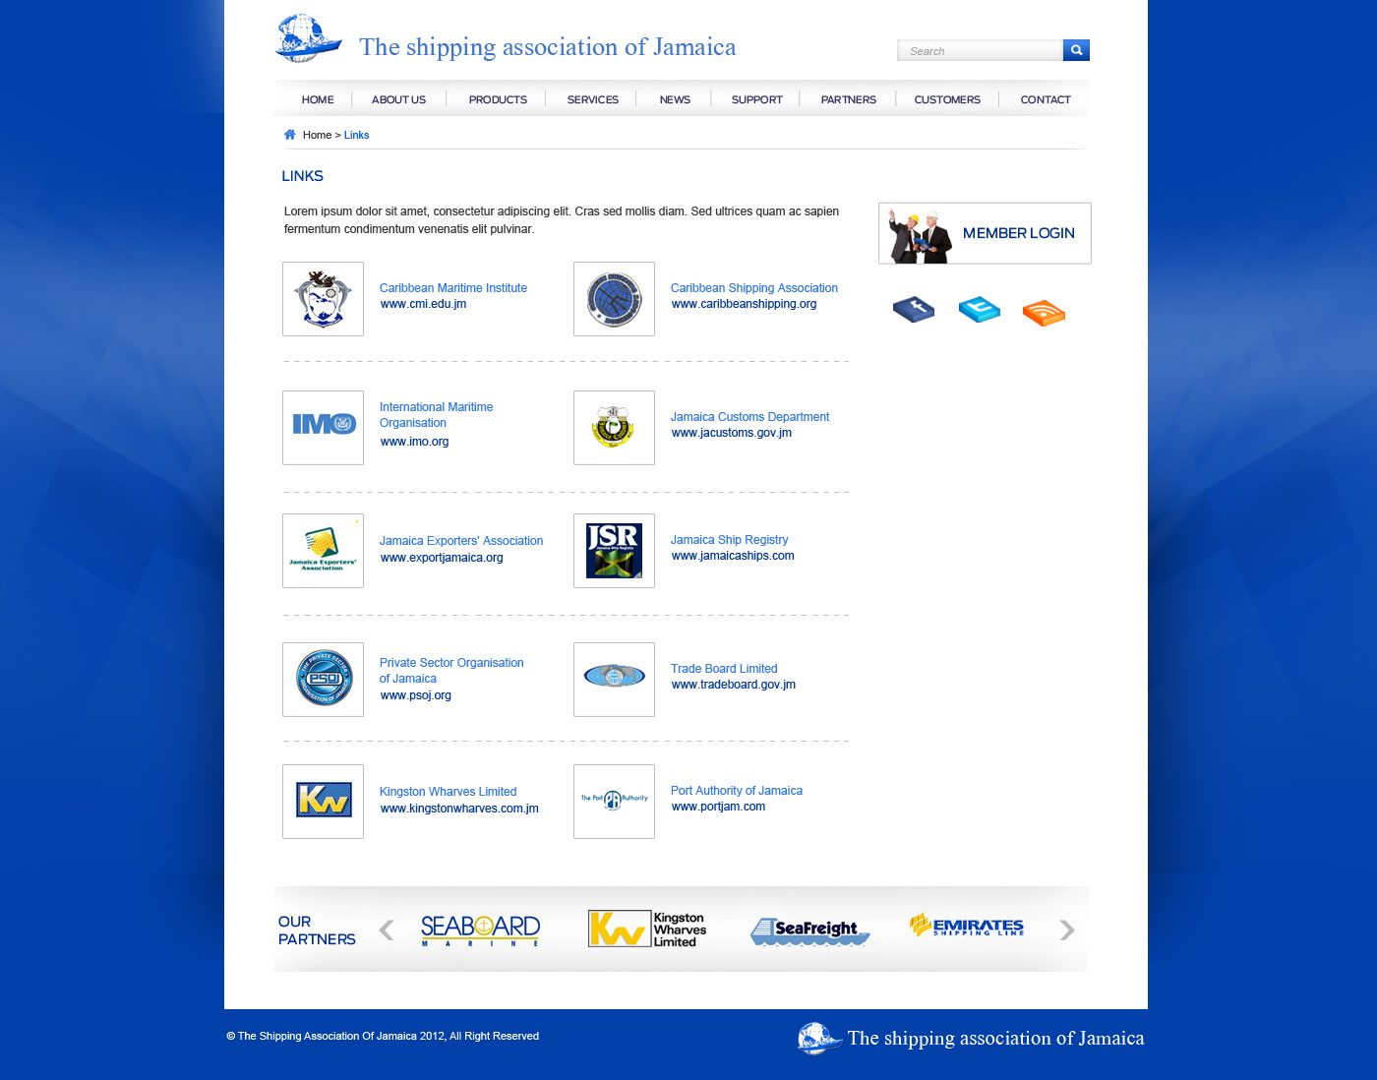Open the International Maritime Organisation link
Viewport: 1377px width, 1080px height.
pyautogui.click(x=437, y=415)
